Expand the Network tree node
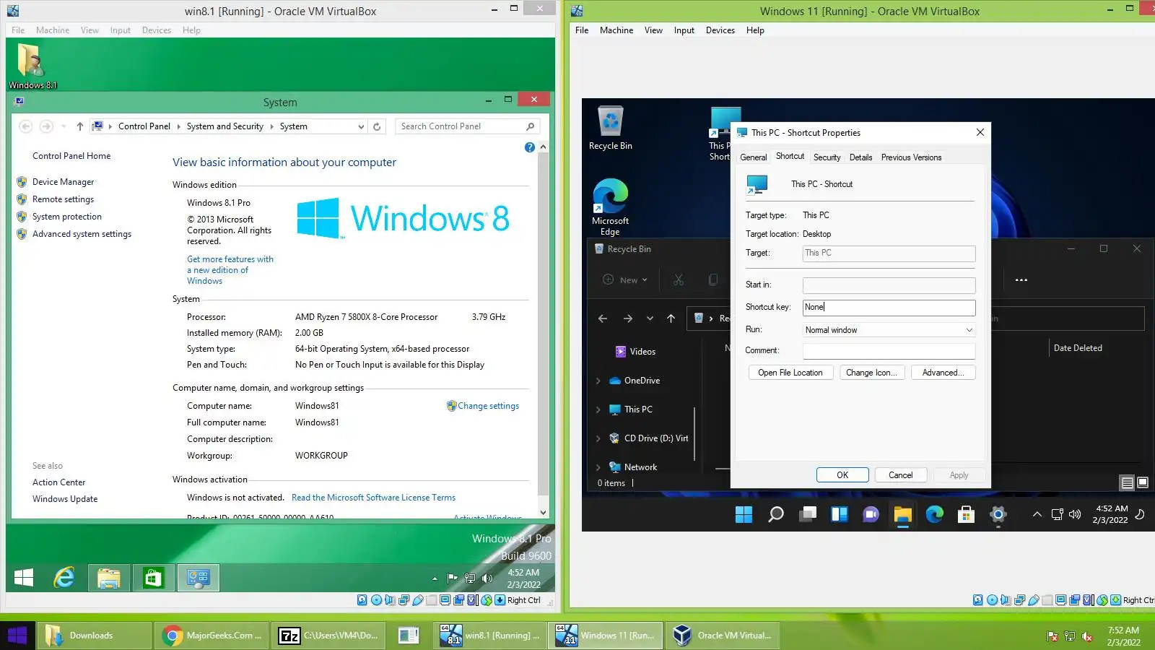Viewport: 1155px width, 650px height. click(598, 467)
